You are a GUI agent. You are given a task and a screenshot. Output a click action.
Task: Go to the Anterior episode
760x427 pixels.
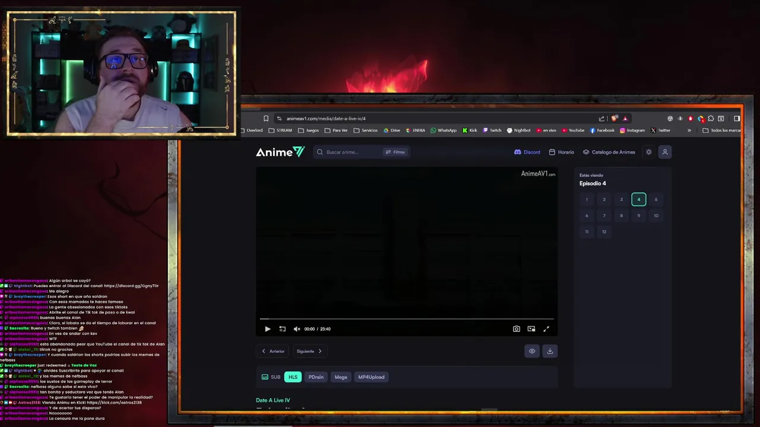[273, 351]
